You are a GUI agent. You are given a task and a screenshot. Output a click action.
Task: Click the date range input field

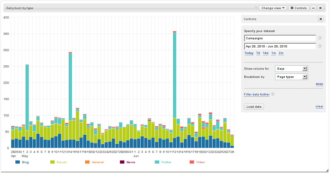point(280,46)
